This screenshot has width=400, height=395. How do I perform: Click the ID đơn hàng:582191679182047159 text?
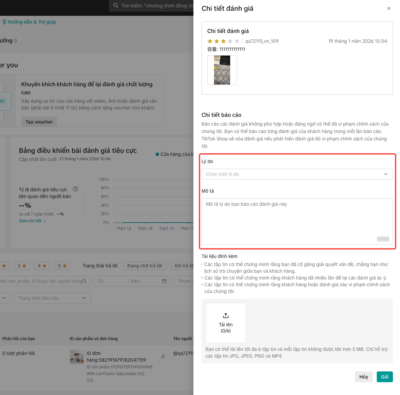coord(116,357)
